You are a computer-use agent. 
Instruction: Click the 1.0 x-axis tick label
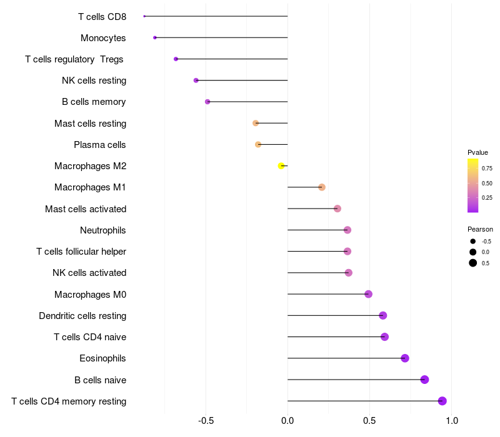tap(451, 421)
